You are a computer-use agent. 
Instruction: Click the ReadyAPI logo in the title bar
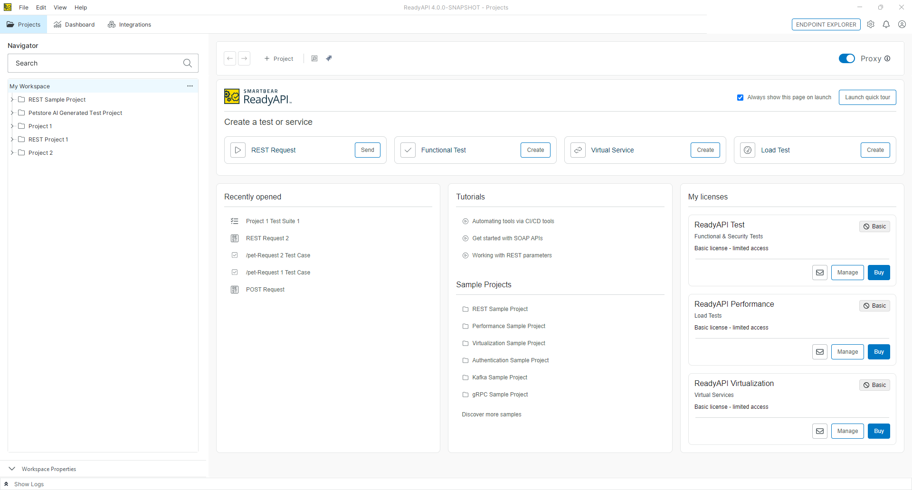point(8,7)
